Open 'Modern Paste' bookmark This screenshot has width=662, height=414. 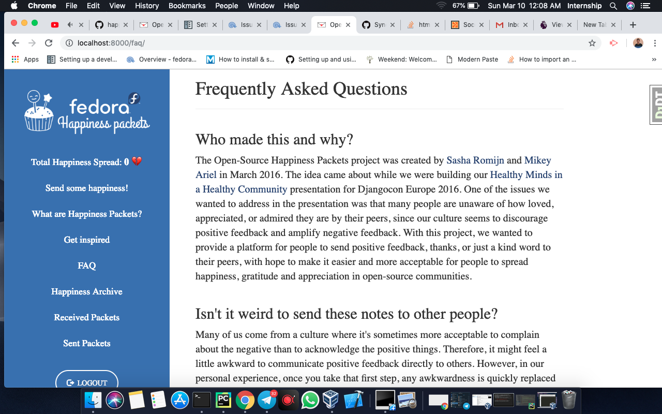(x=472, y=60)
